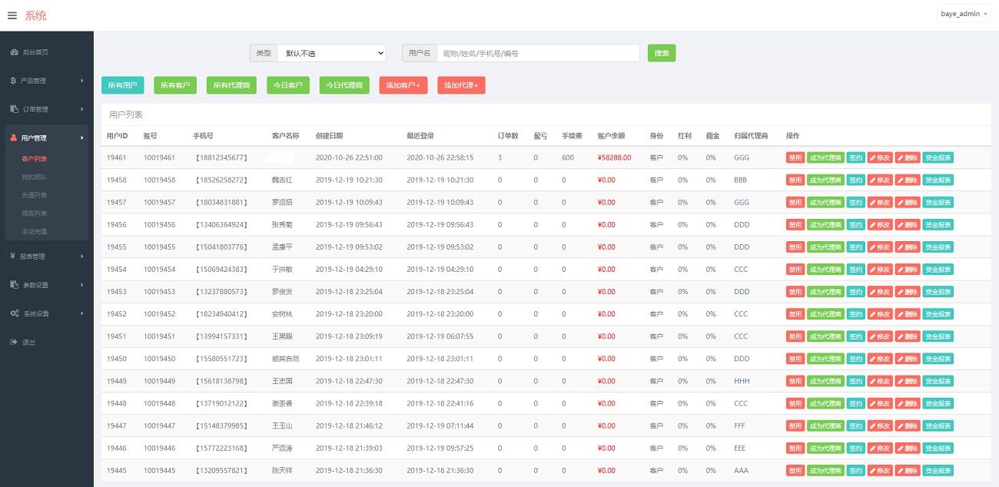Click the 所有代理商 filter button
The width and height of the screenshot is (999, 487).
[x=231, y=85]
